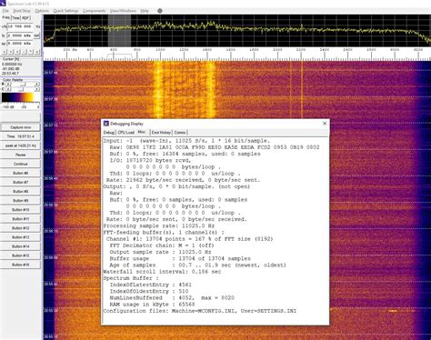Screen dimensions: 431x340
Task: Click the 'IndexOfLatestEntry : 4561' line
Action: 151,285
